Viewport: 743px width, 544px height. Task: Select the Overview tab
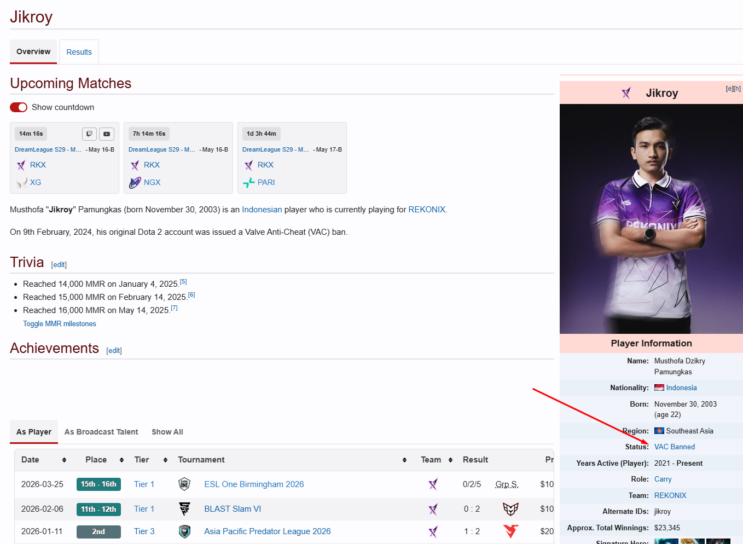pyautogui.click(x=33, y=51)
